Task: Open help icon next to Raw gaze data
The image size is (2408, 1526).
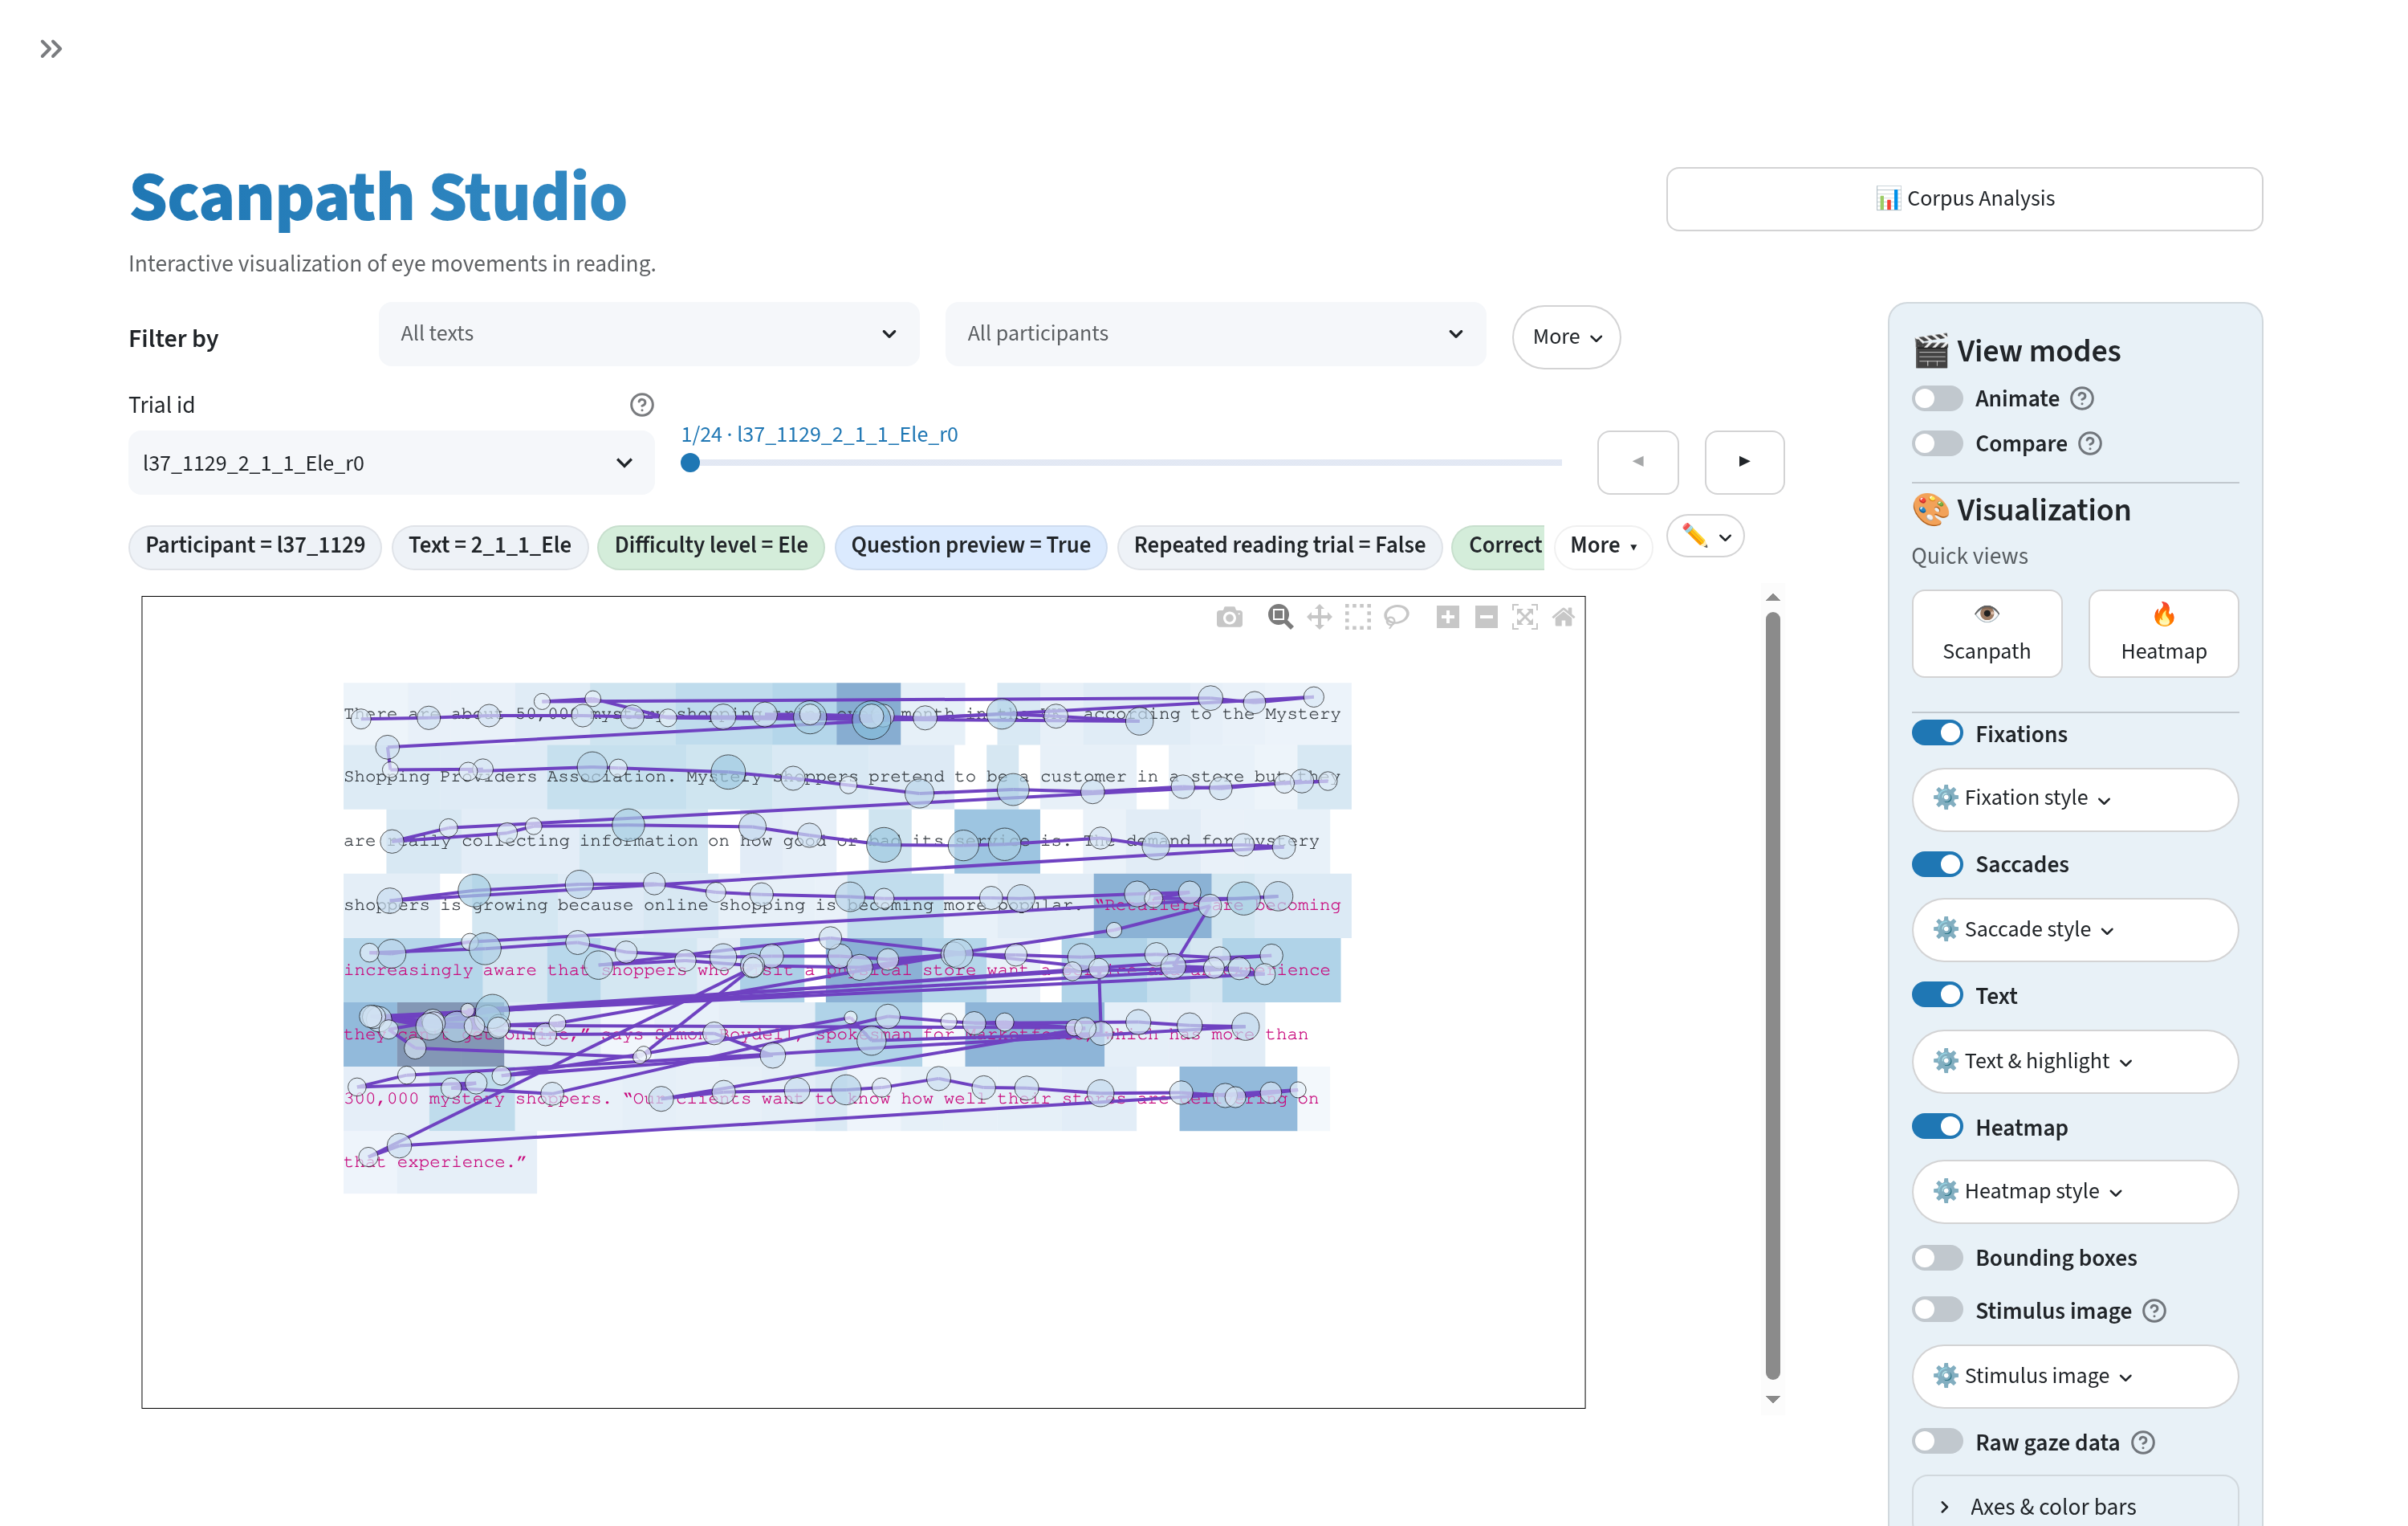Action: (2143, 1442)
